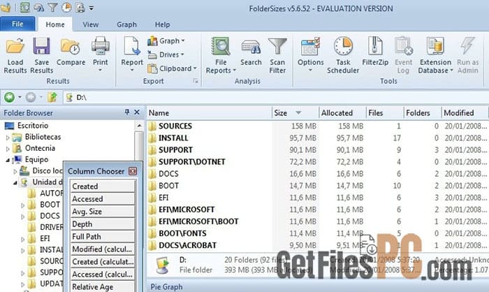
Task: Switch to the Graph ribbon tab
Action: pyautogui.click(x=126, y=24)
